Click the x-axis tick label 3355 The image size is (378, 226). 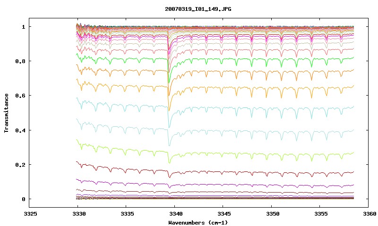click(321, 214)
